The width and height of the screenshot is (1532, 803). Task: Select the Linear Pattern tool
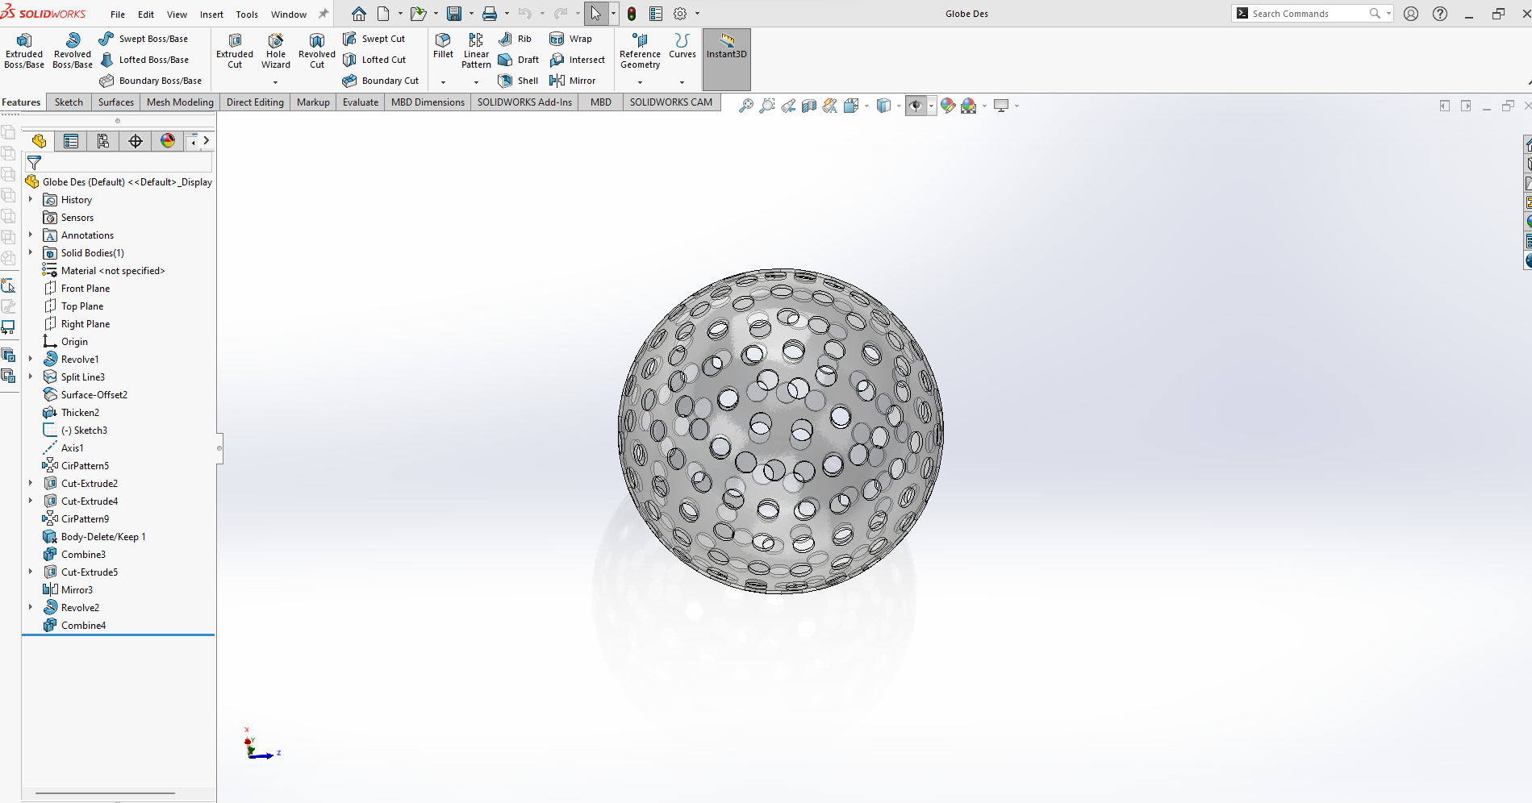click(x=476, y=50)
